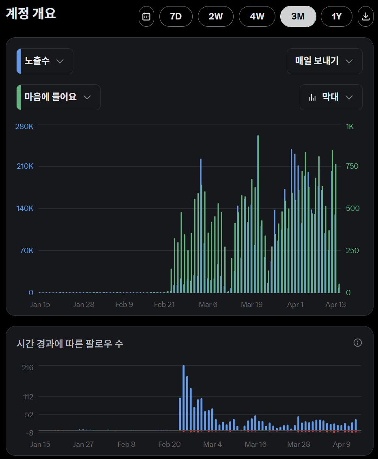378x459 pixels.
Task: Click the tallest green likes bar
Action: pos(258,214)
